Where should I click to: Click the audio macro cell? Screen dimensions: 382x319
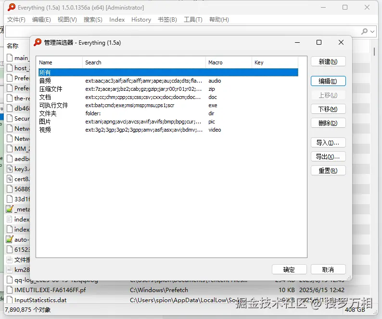(x=215, y=81)
